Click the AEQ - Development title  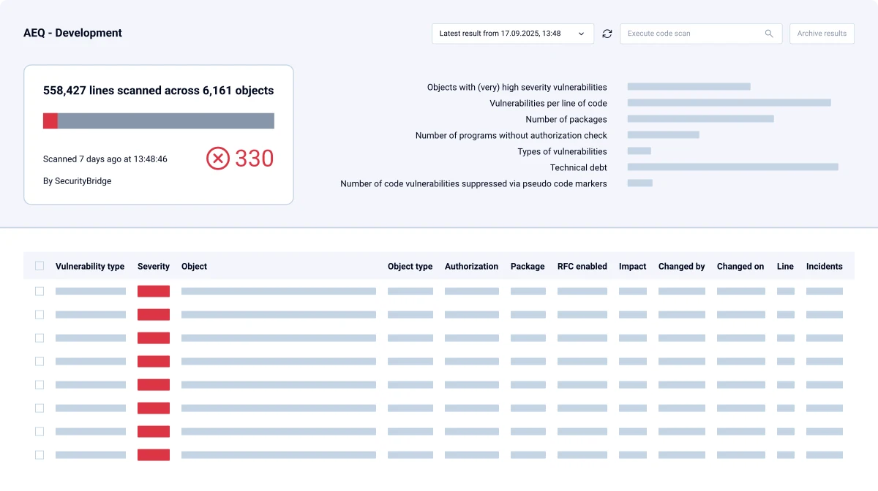[x=73, y=33]
